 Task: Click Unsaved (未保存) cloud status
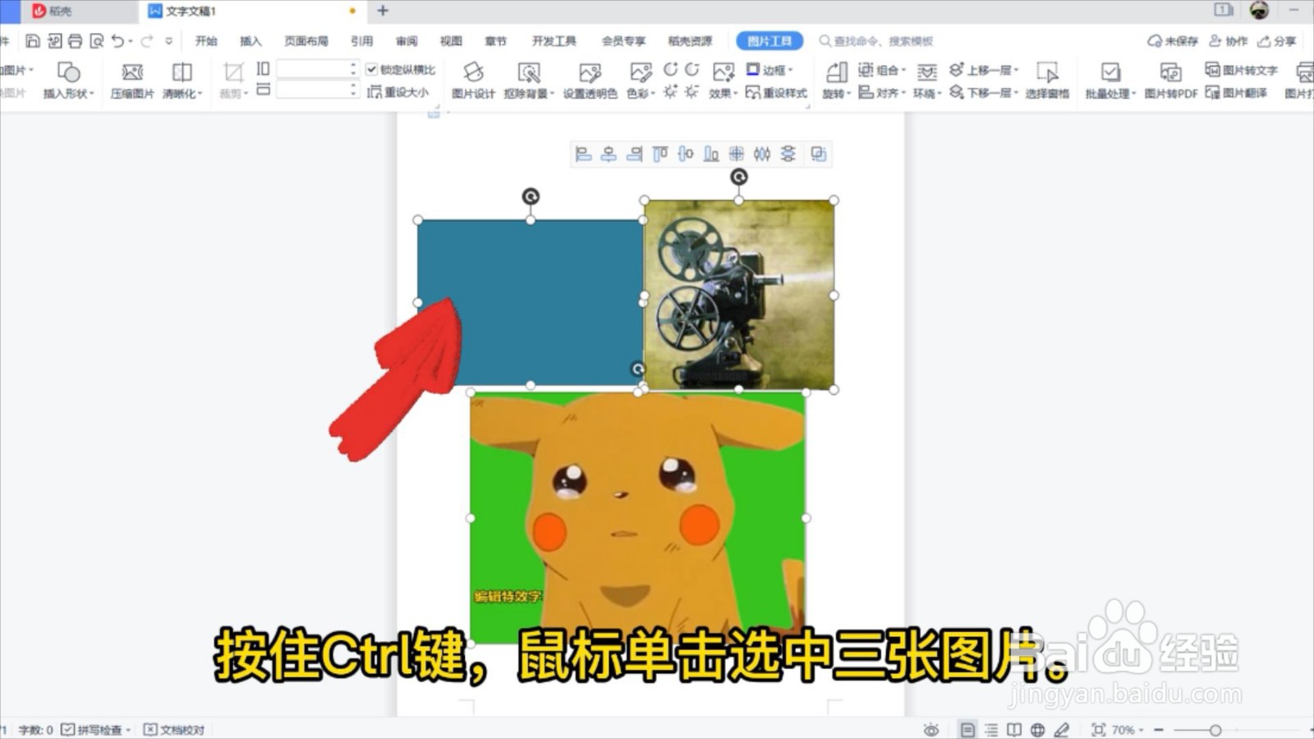click(1173, 41)
